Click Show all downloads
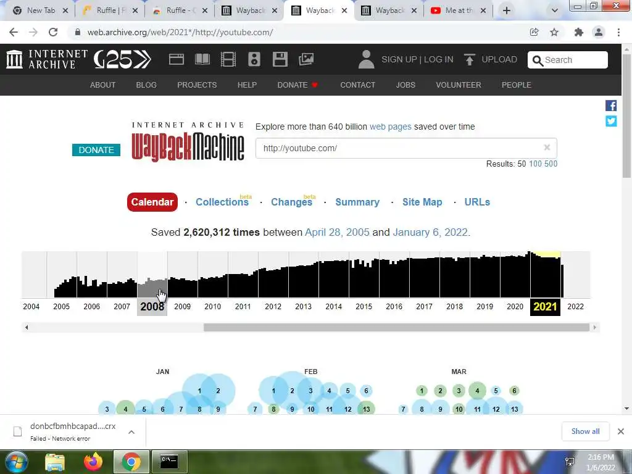 585,431
